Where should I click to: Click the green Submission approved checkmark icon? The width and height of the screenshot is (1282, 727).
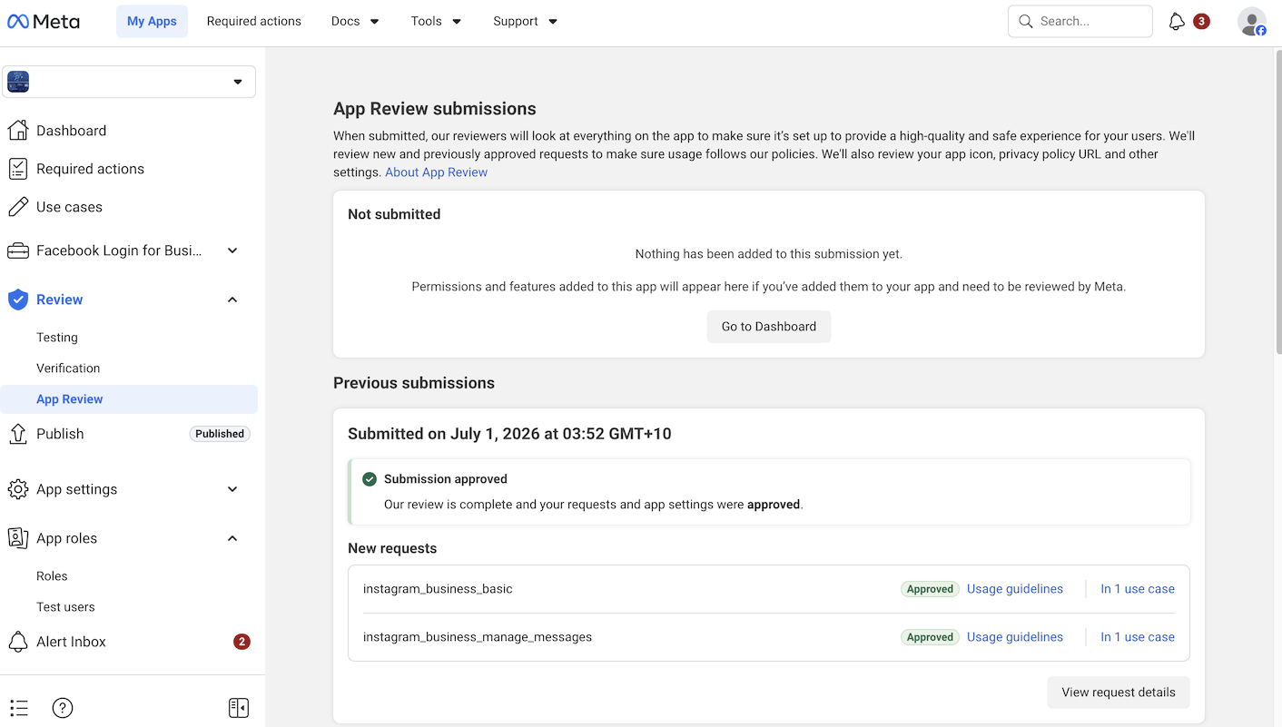tap(370, 479)
